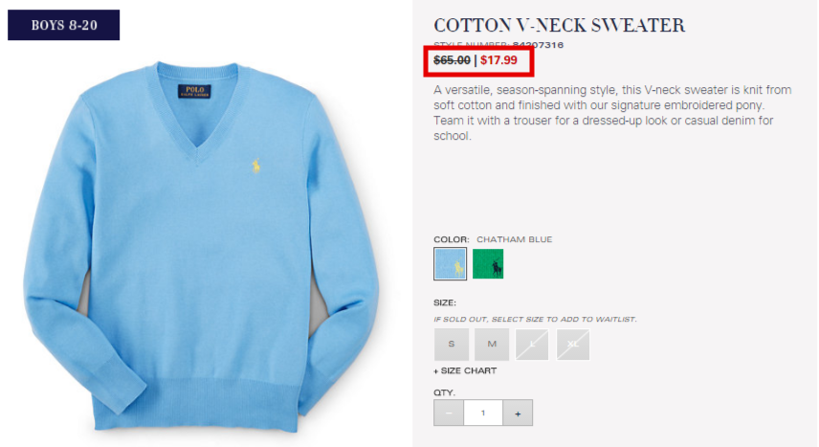Viewport: 819px width, 447px height.
Task: Decrease quantity with the minus button
Action: tap(449, 413)
